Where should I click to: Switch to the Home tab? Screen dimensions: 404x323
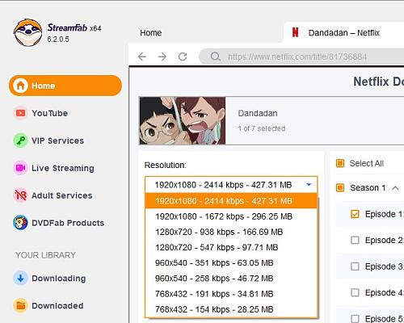[151, 33]
